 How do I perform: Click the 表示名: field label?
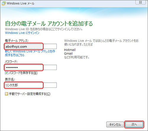[10, 79]
